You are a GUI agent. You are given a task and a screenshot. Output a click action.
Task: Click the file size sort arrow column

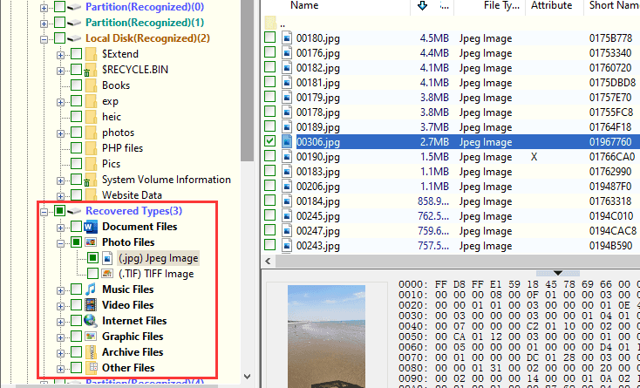(423, 6)
